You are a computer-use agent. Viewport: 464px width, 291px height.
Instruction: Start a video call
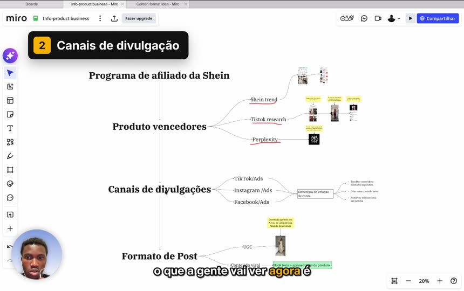click(x=378, y=18)
